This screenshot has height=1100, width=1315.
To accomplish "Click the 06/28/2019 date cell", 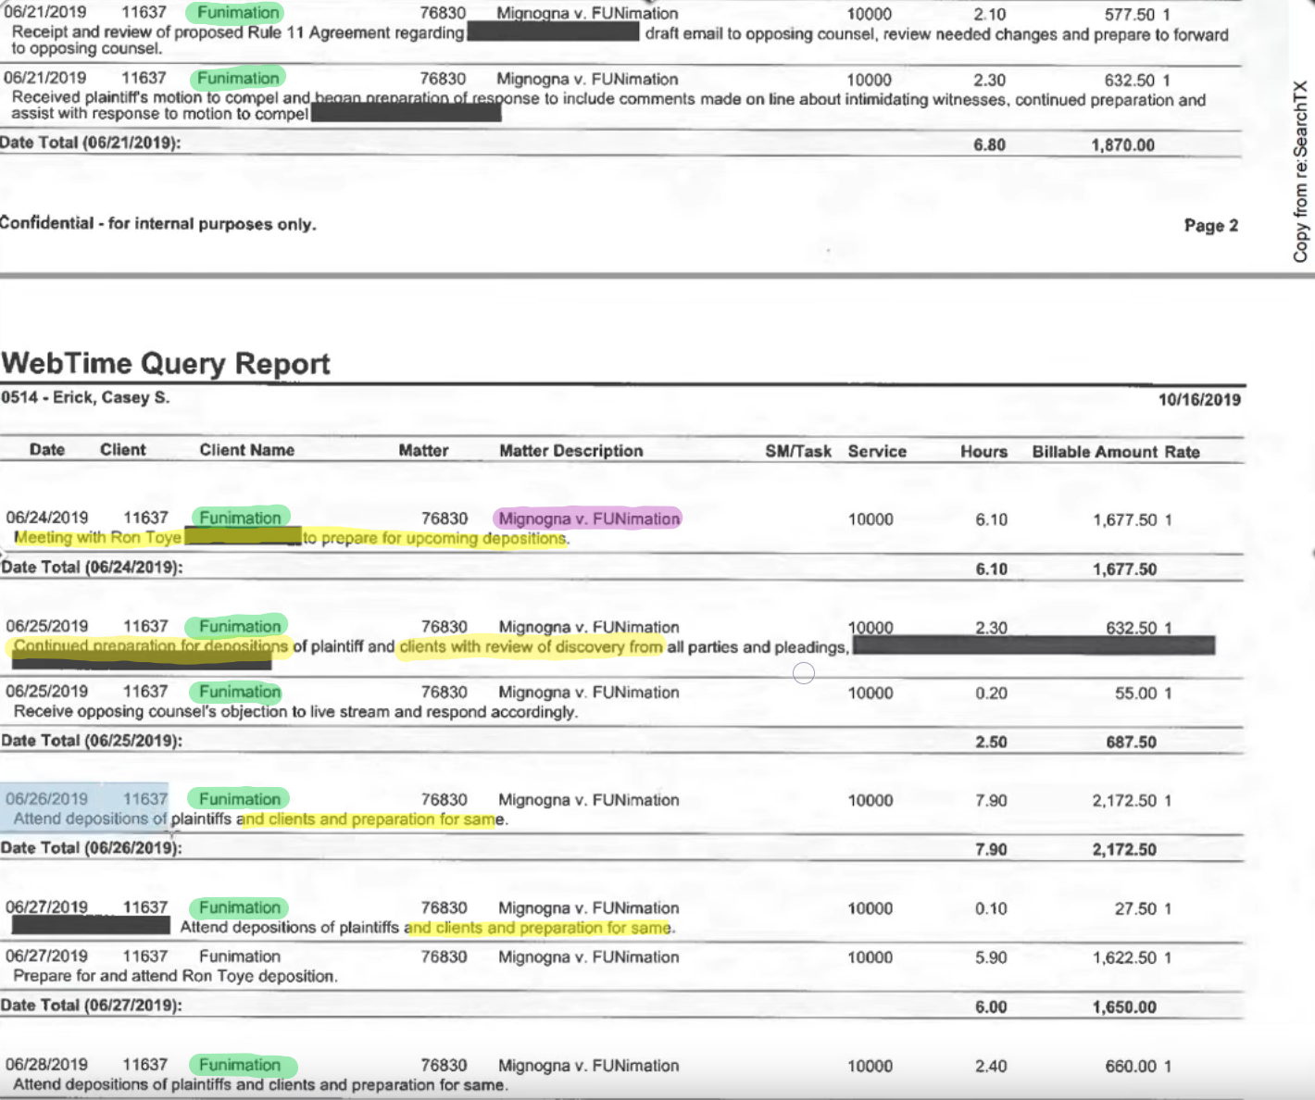I will coord(46,1065).
